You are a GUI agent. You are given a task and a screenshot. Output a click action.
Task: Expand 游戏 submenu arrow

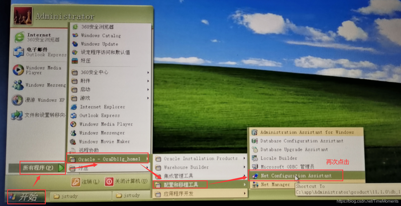pos(148,98)
